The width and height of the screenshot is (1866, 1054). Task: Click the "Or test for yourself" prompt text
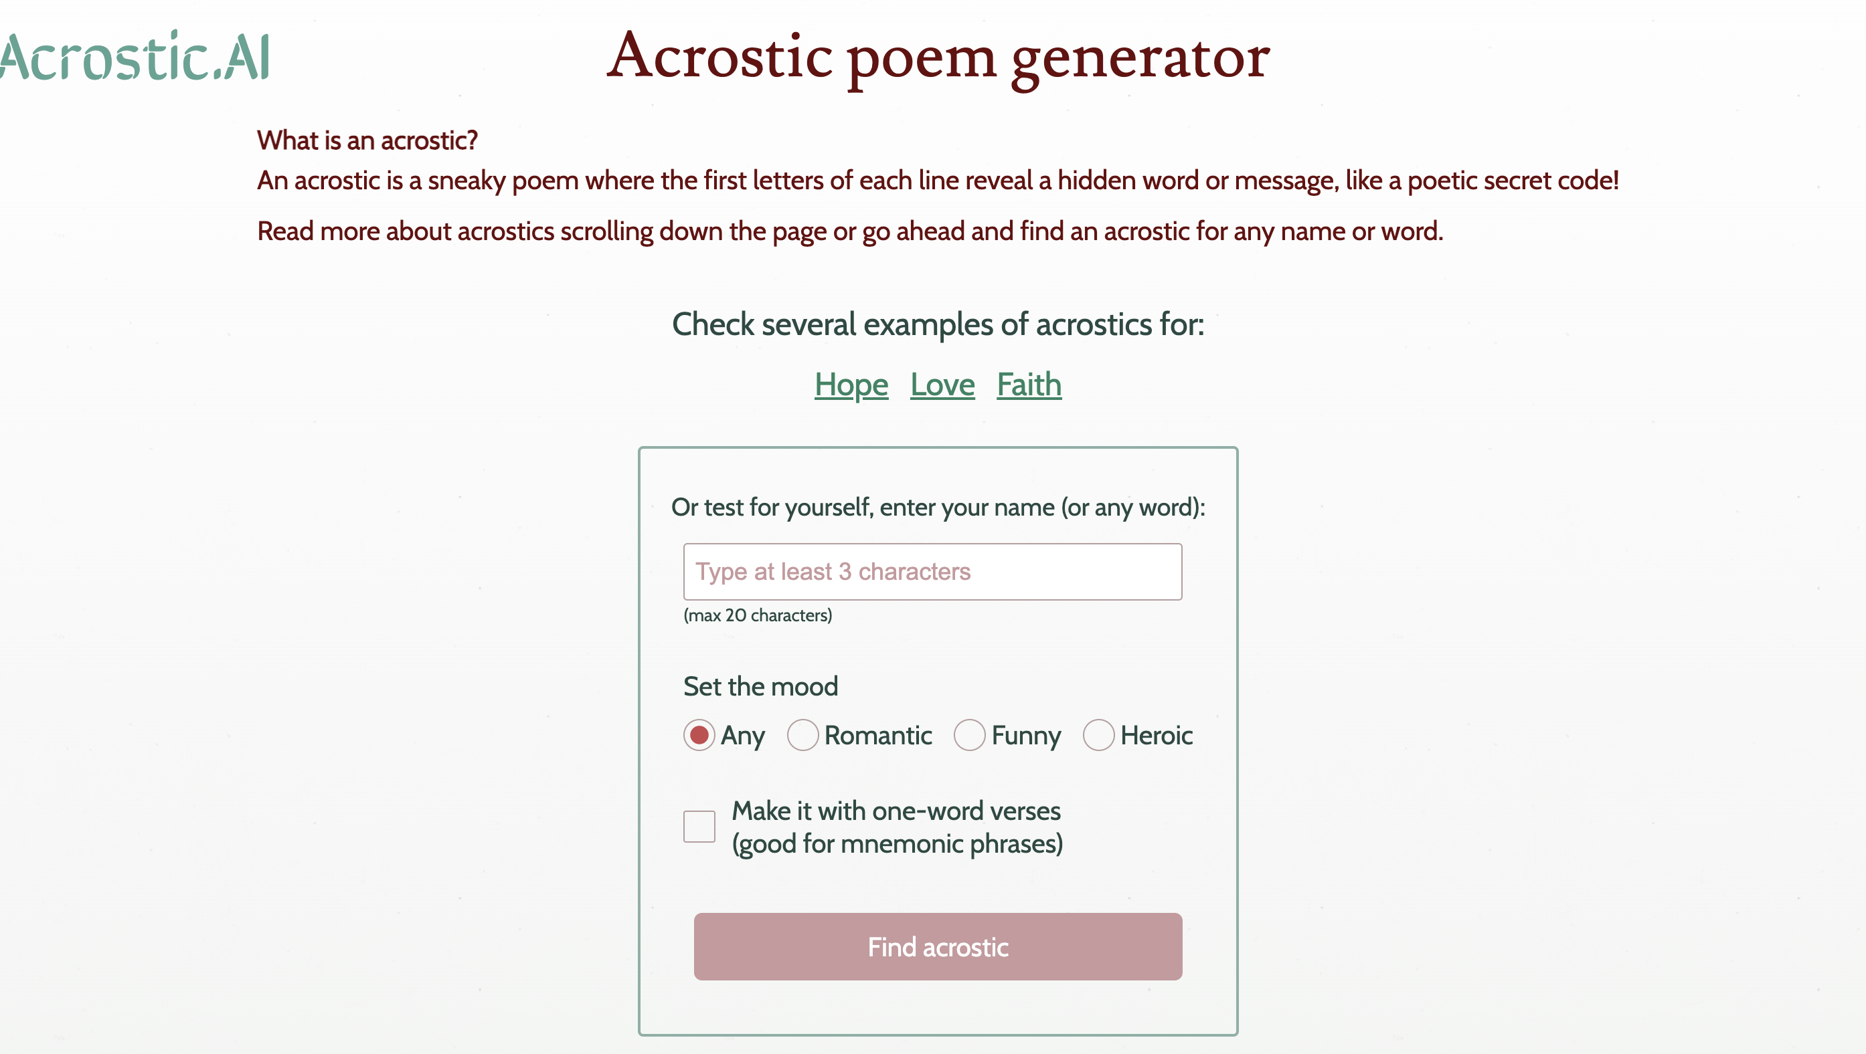click(938, 508)
